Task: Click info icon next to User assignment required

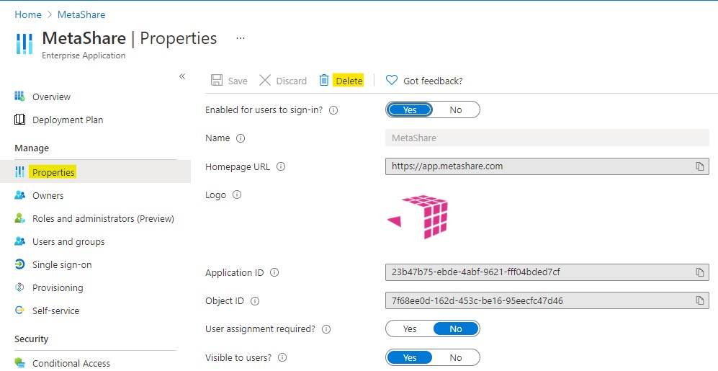Action: (326, 329)
